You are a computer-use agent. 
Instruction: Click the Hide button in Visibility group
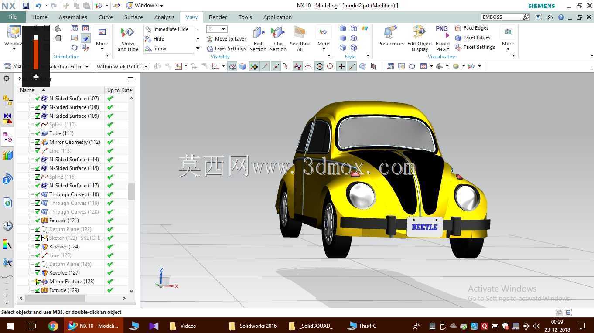155,39
